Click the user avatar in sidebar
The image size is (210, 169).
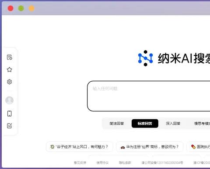pyautogui.click(x=10, y=100)
